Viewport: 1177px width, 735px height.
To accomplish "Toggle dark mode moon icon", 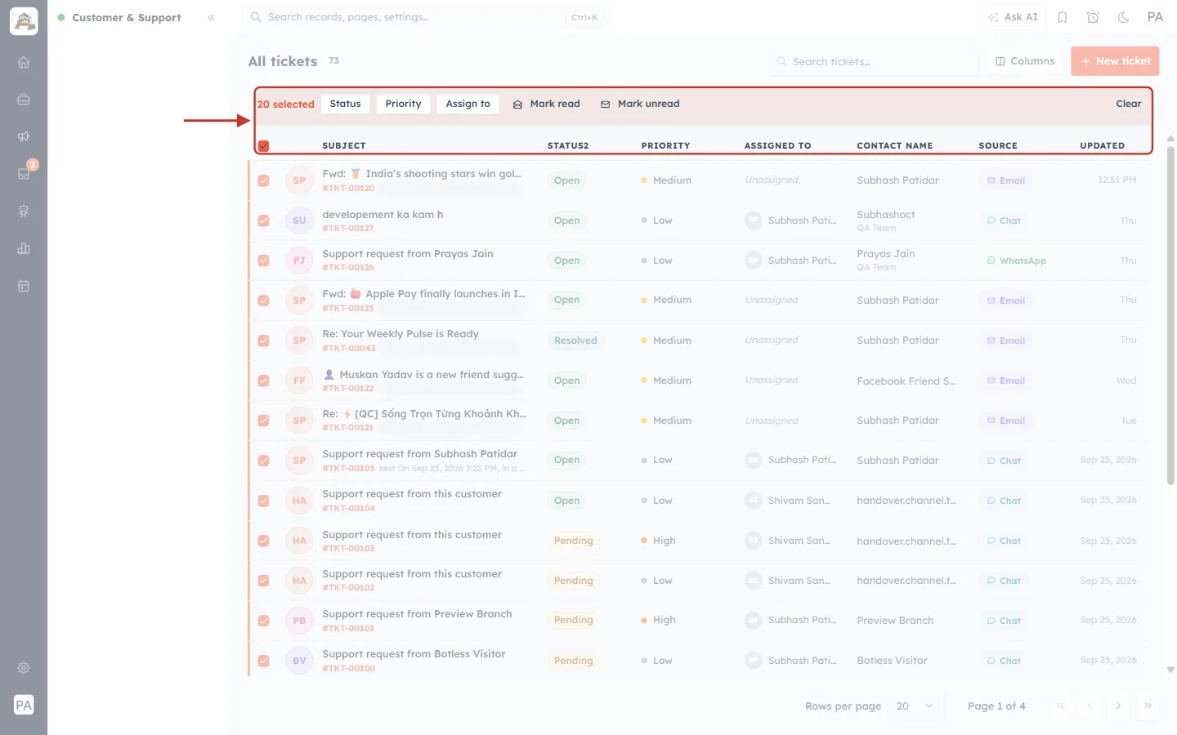I will (1124, 17).
